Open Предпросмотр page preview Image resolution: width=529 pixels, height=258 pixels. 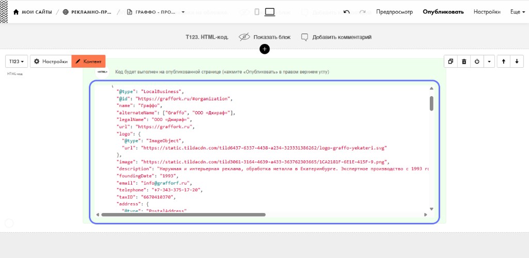394,12
